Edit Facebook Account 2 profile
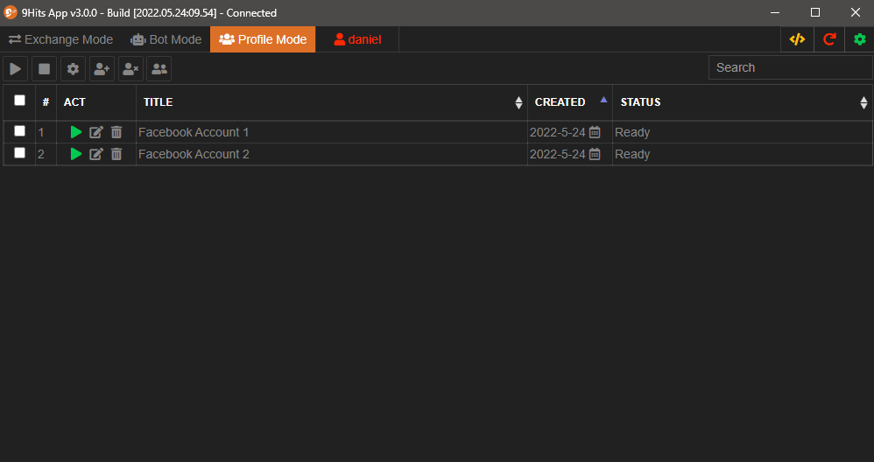Viewport: 874px width, 462px height. pos(96,154)
